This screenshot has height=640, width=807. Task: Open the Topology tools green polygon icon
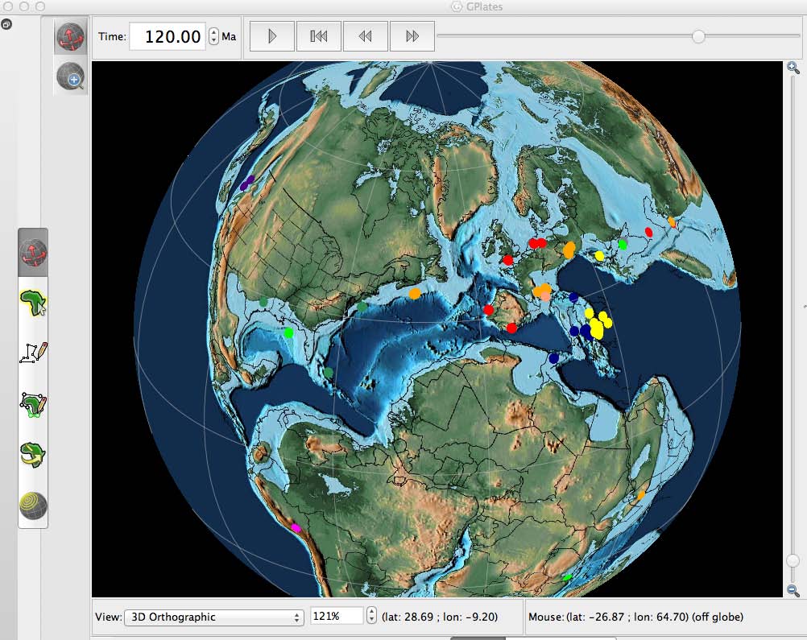pos(33,405)
